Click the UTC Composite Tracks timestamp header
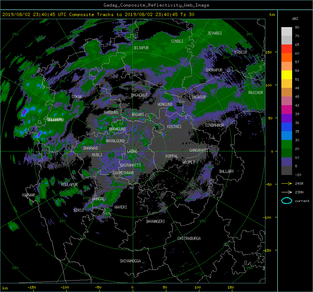The image size is (313, 292). tap(98, 15)
